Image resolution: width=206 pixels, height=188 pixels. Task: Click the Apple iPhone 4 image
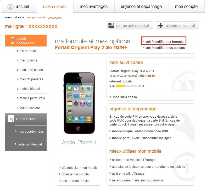(x=79, y=103)
